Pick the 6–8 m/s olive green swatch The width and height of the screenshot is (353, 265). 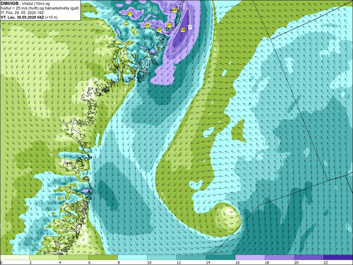tap(103, 257)
